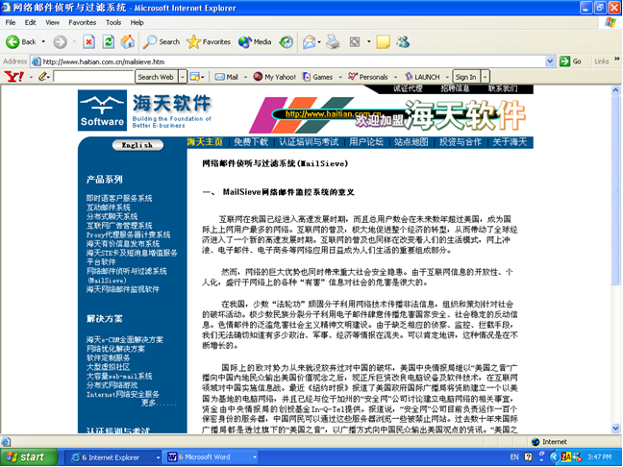Open the Tools menu
623x467 pixels.
tap(113, 23)
